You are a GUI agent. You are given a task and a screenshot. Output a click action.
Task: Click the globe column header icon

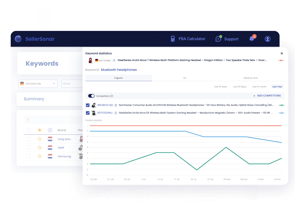[x=50, y=130]
